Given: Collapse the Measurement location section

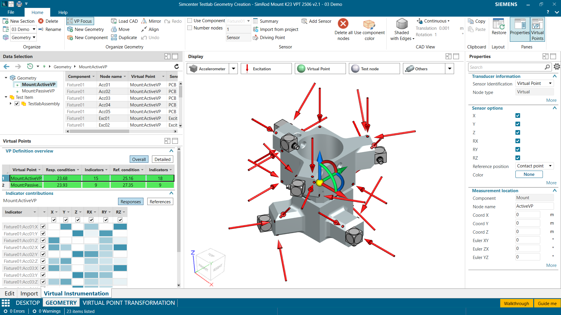Looking at the screenshot, I should [555, 190].
